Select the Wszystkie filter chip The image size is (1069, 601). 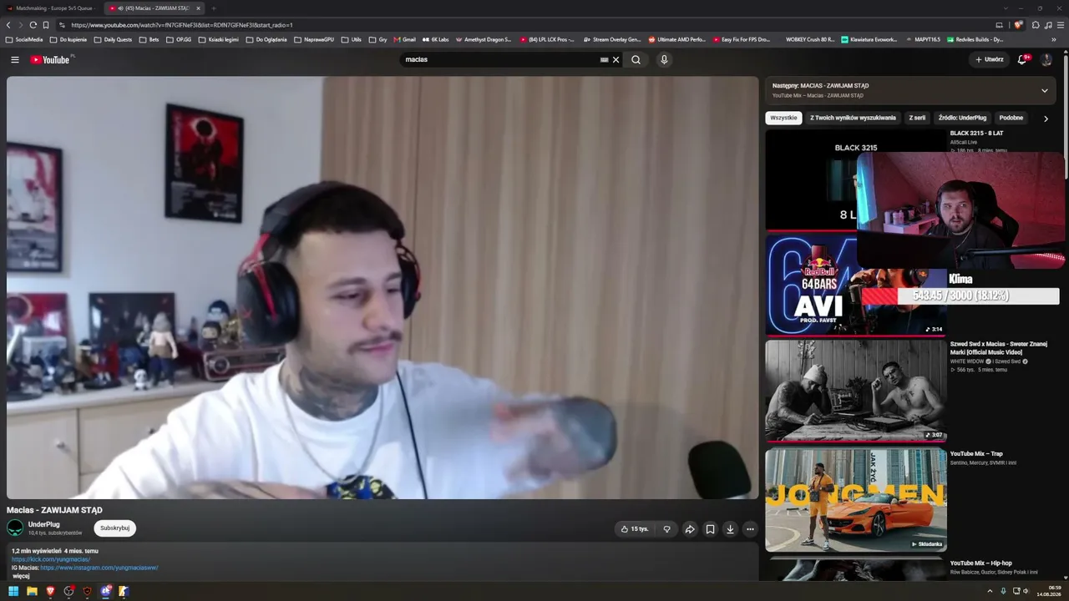(783, 118)
